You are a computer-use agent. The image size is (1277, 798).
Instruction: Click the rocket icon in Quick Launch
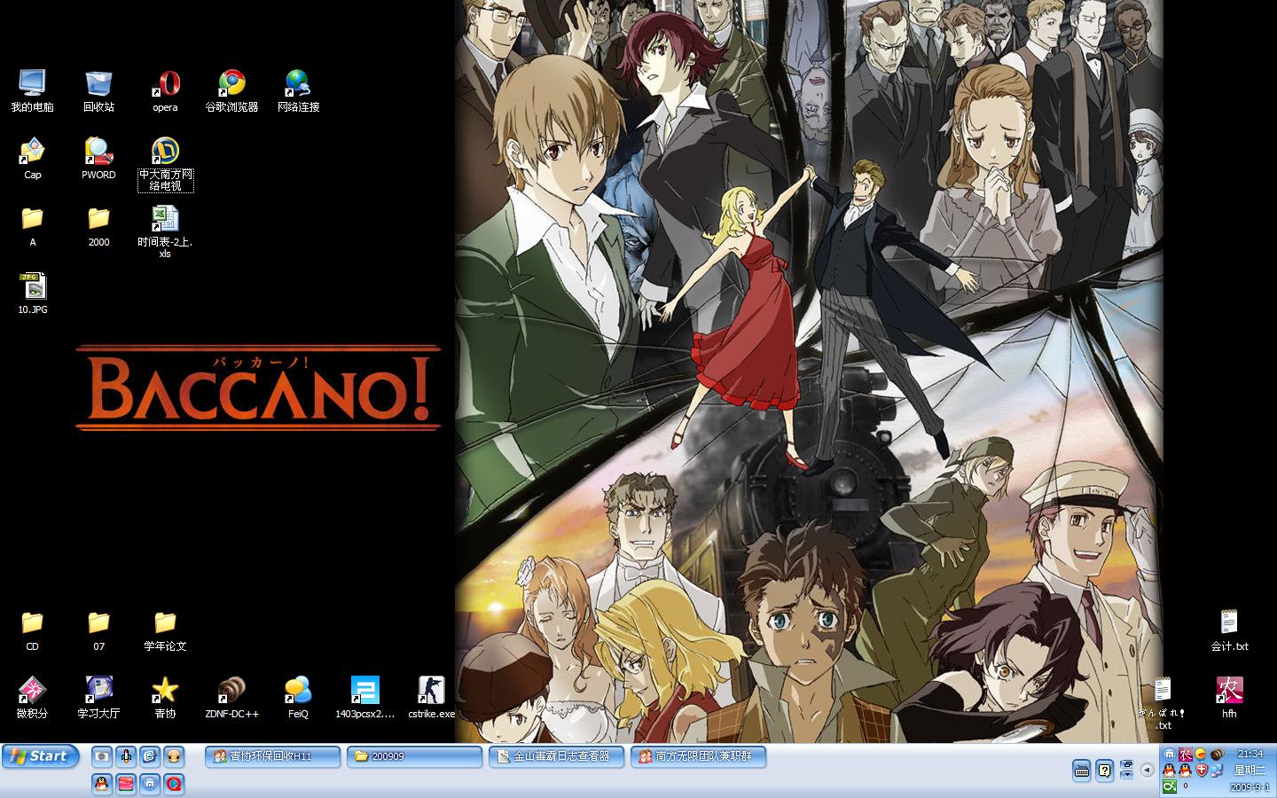pyautogui.click(x=126, y=756)
